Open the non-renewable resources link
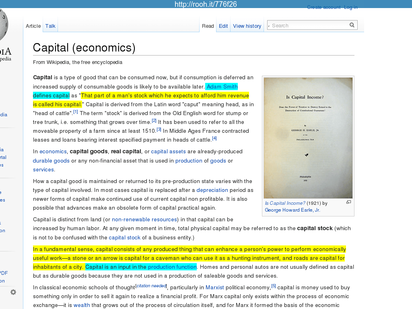 [x=144, y=219]
